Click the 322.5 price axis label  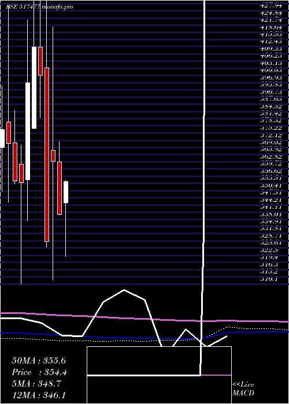[269, 250]
